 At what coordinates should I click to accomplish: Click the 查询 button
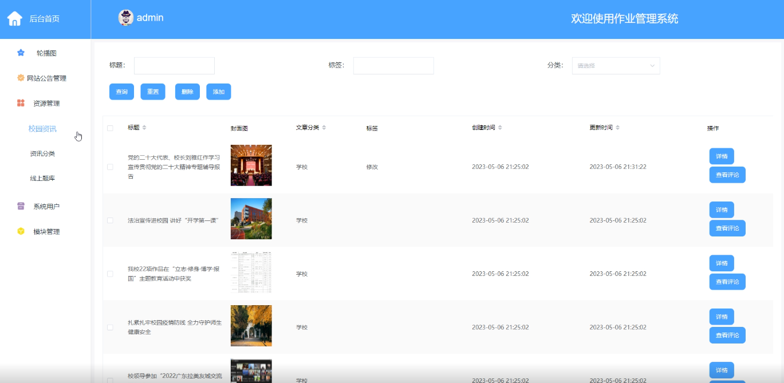121,92
